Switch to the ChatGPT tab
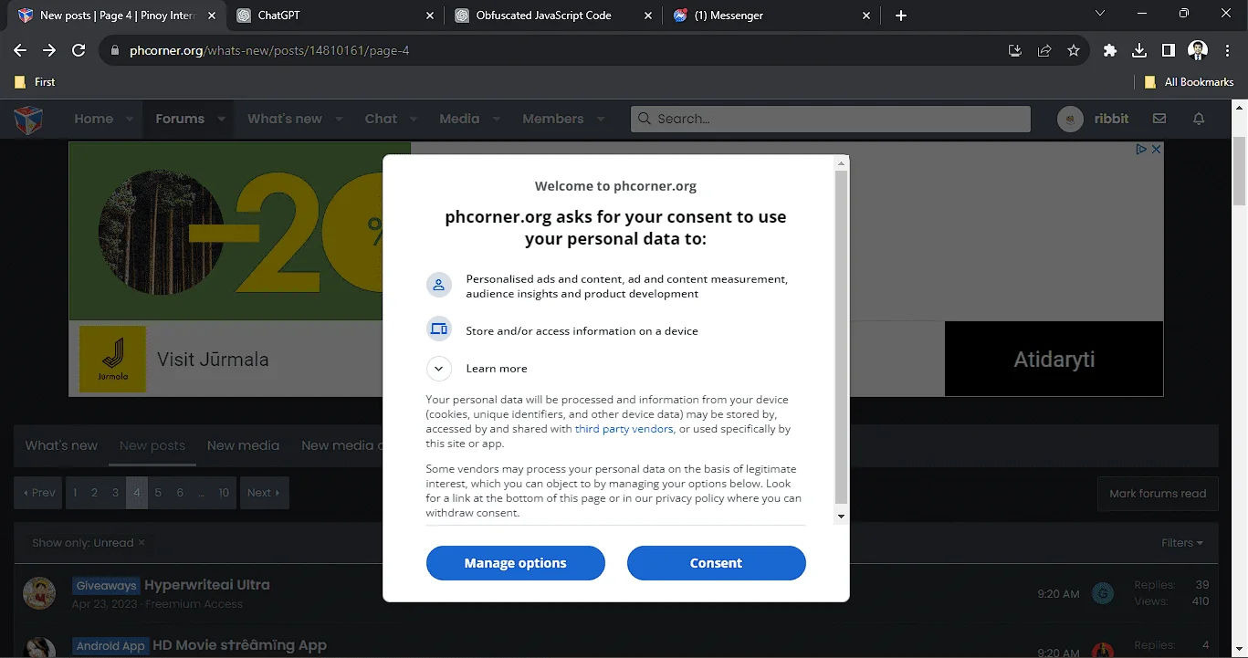Image resolution: width=1248 pixels, height=658 pixels. pyautogui.click(x=334, y=16)
